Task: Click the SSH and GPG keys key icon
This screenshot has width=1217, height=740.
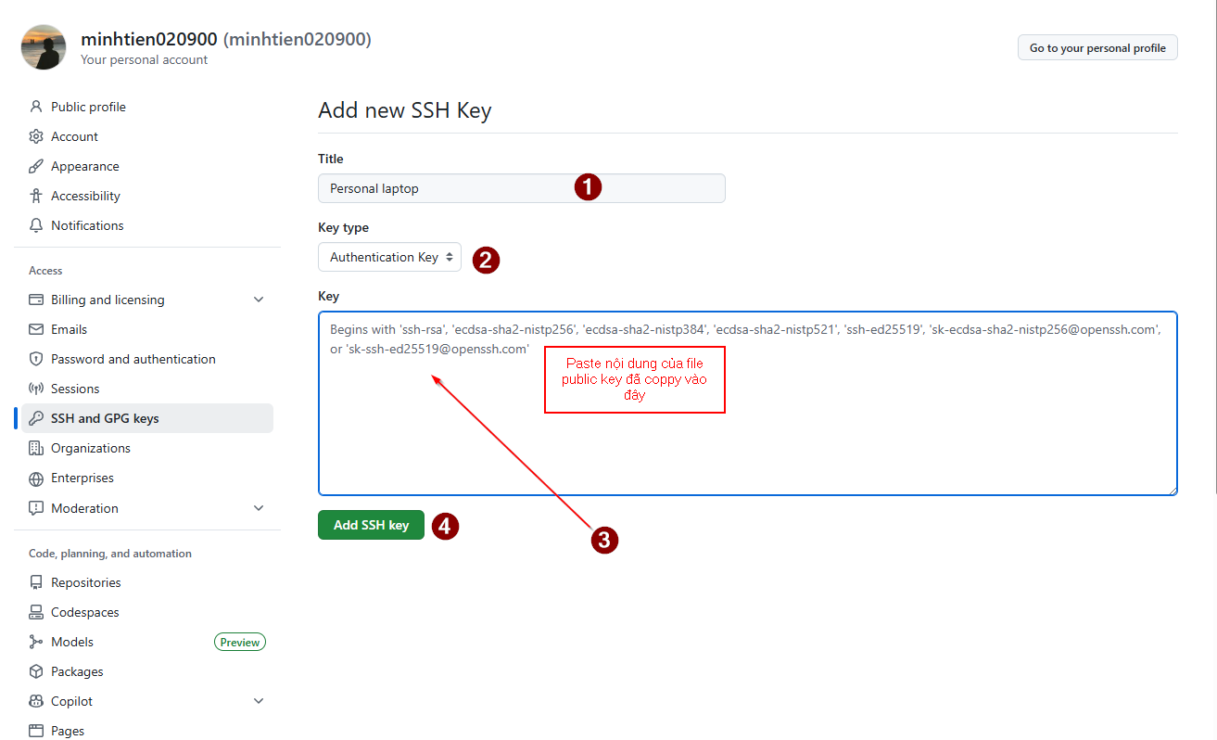Action: click(36, 418)
